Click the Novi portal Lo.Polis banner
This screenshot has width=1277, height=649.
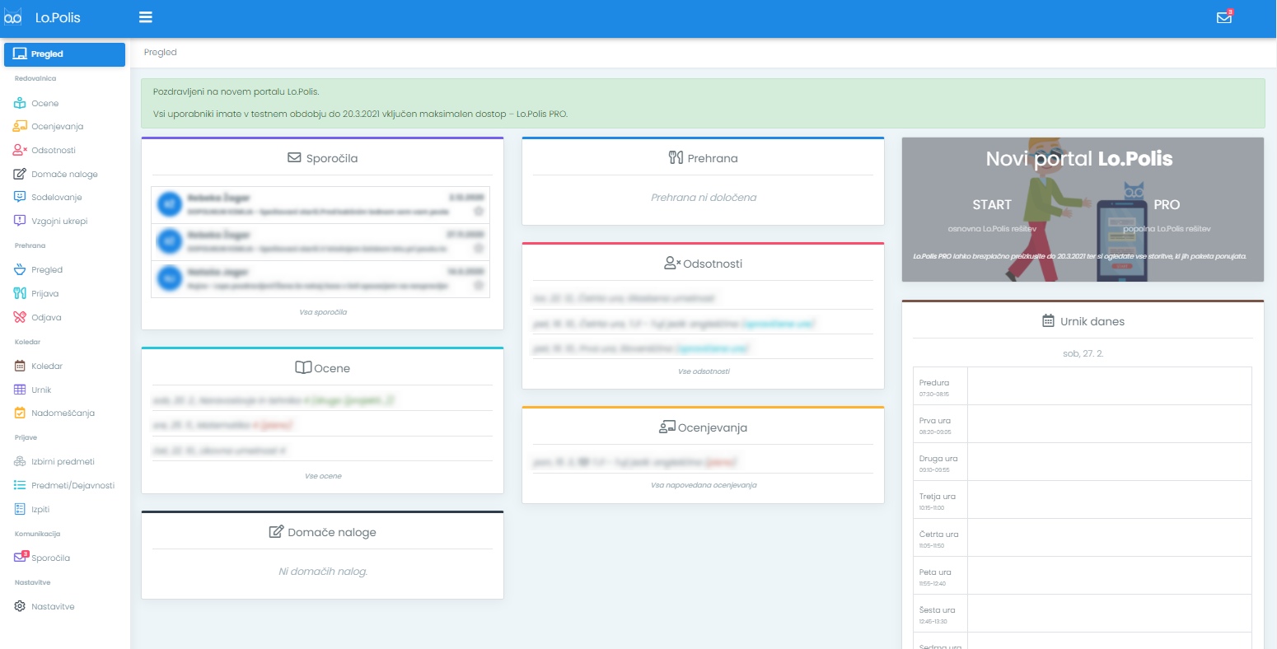coord(1083,210)
